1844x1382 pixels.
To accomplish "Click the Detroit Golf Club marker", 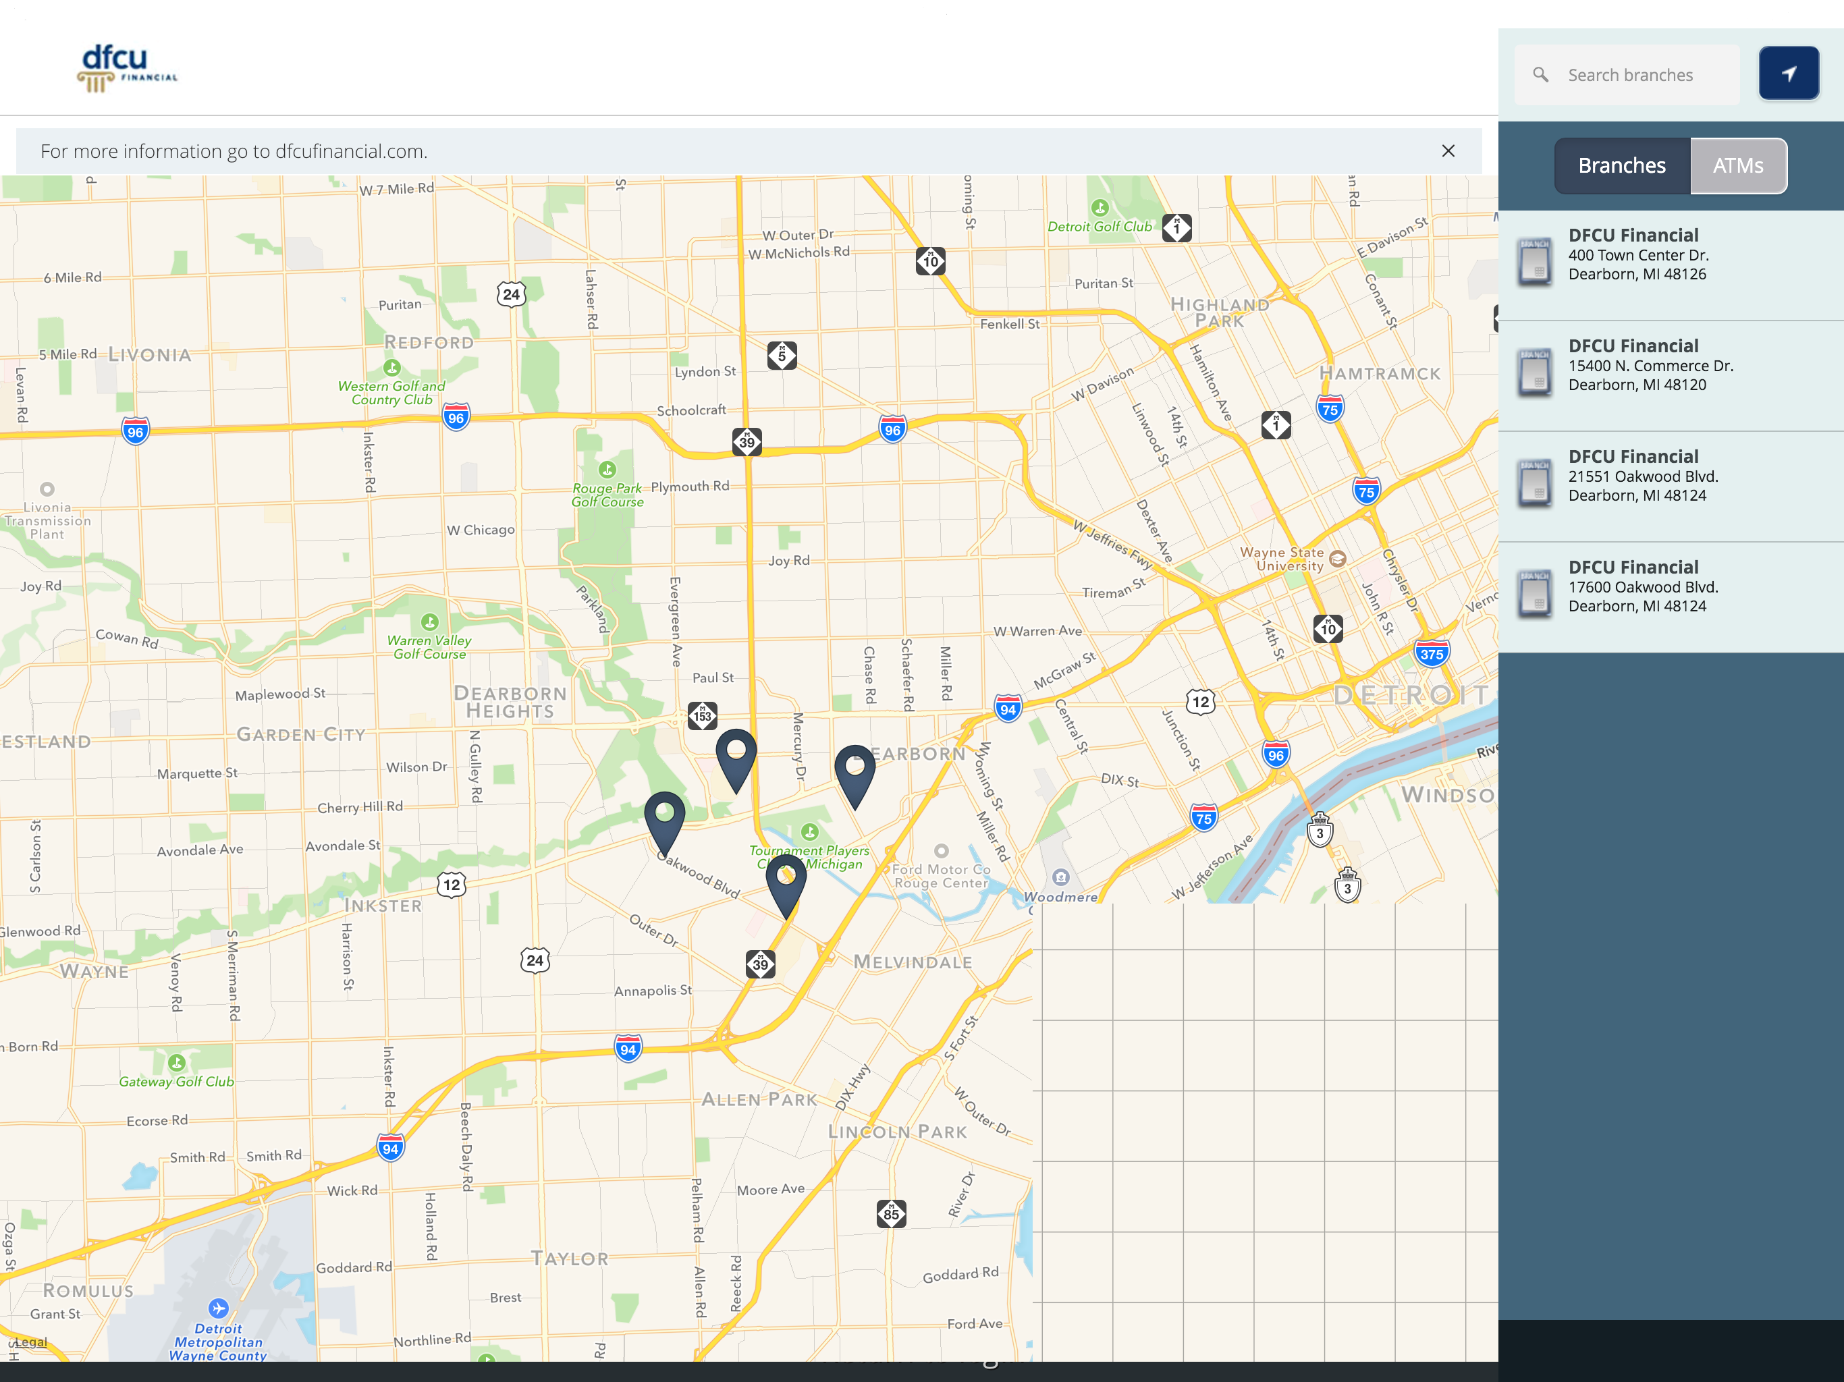I will pos(1100,208).
